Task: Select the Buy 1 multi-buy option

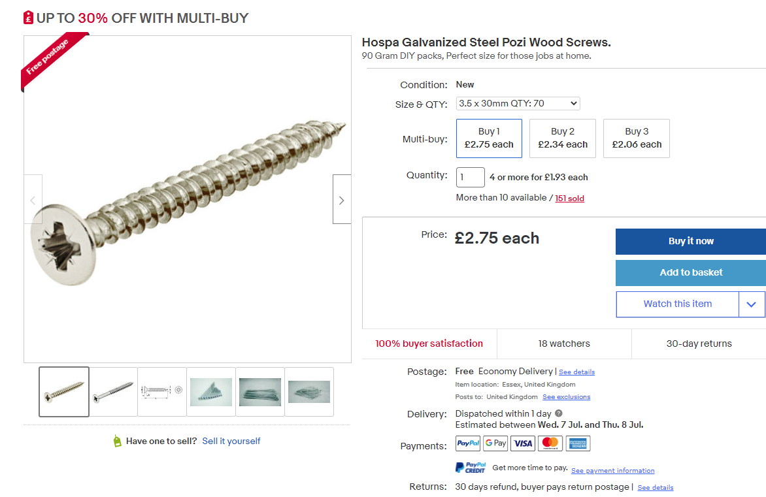Action: (x=489, y=138)
